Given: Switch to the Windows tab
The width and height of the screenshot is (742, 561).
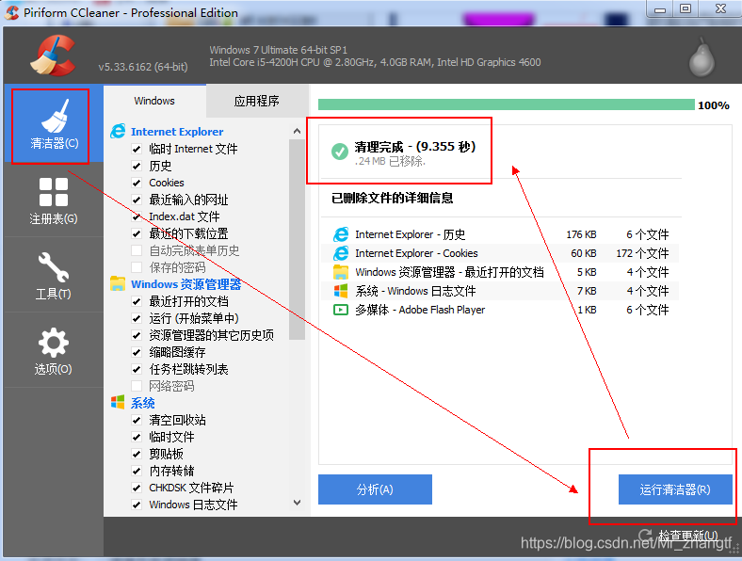Looking at the screenshot, I should click(154, 101).
